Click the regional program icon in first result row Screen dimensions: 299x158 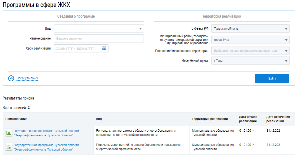pyautogui.click(x=9, y=133)
